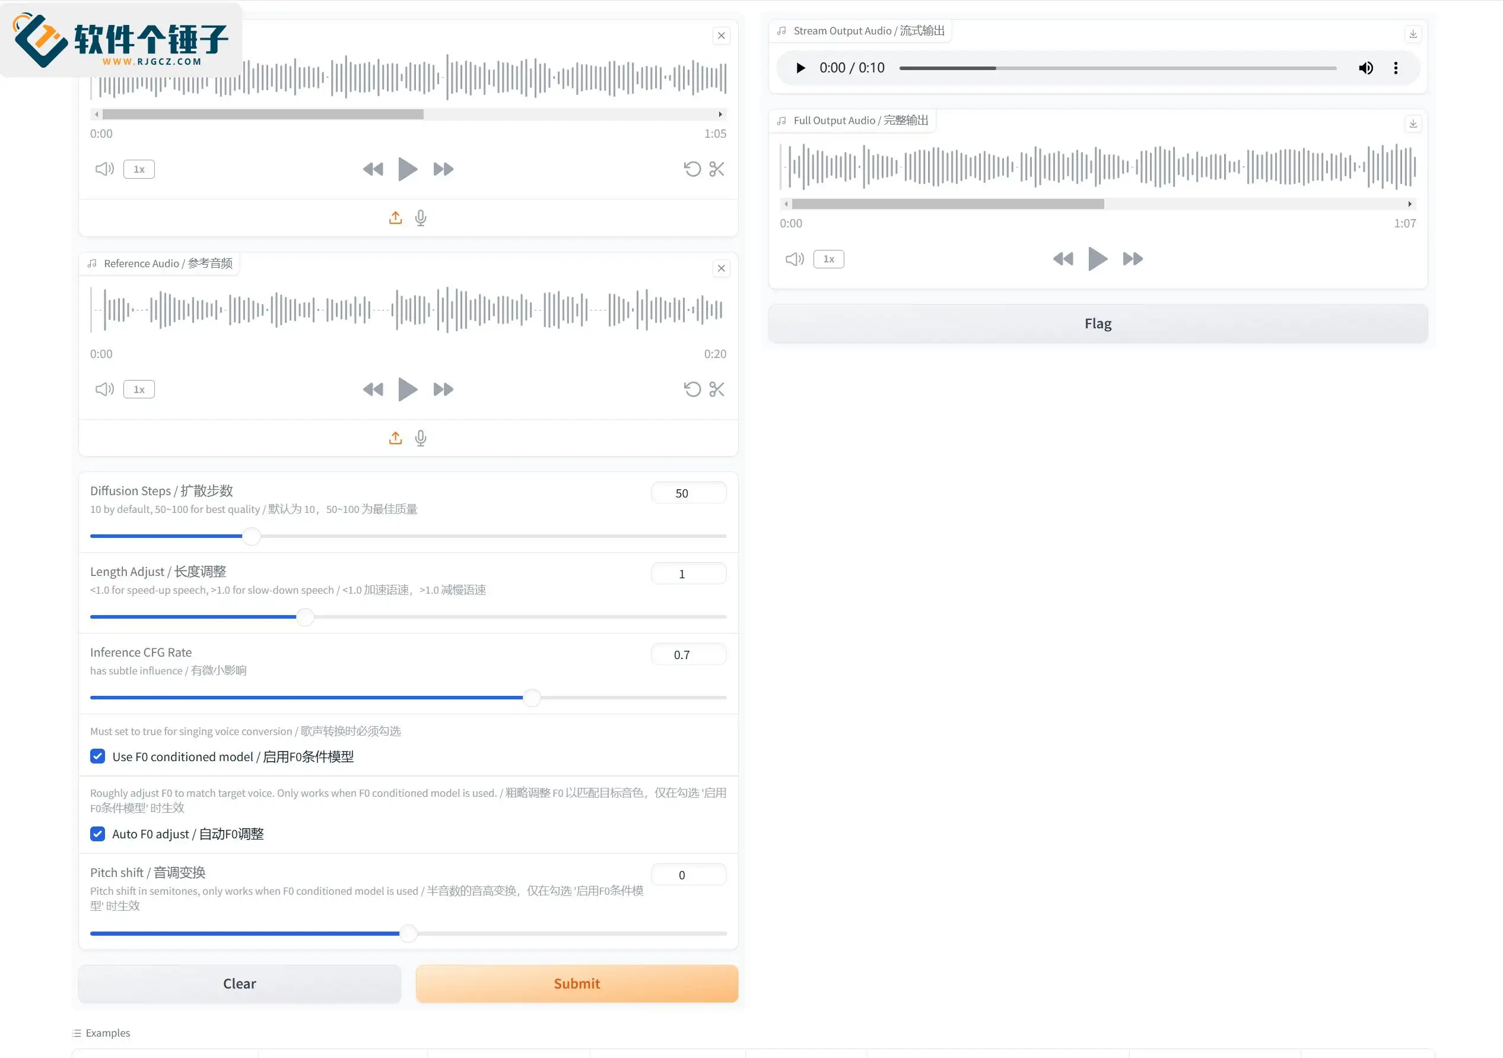The image size is (1503, 1058).
Task: Click the orange Submit button
Action: [x=577, y=983]
